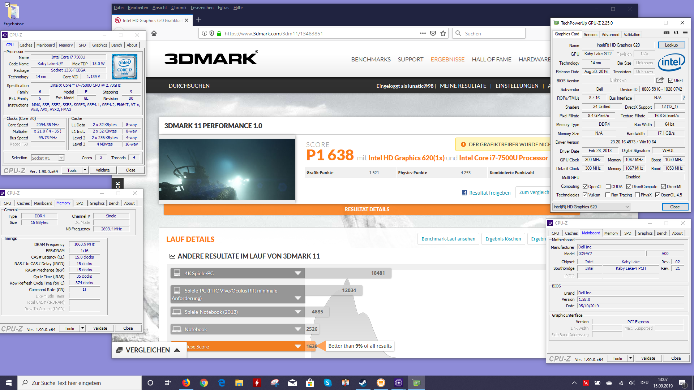Open File Explorer from the taskbar
The height and width of the screenshot is (390, 694).
tap(239, 383)
